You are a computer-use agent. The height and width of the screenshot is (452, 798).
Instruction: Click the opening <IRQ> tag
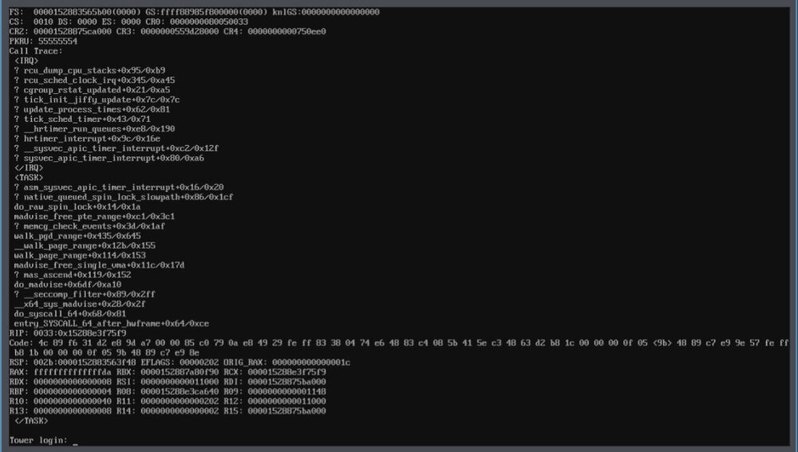pyautogui.click(x=26, y=61)
